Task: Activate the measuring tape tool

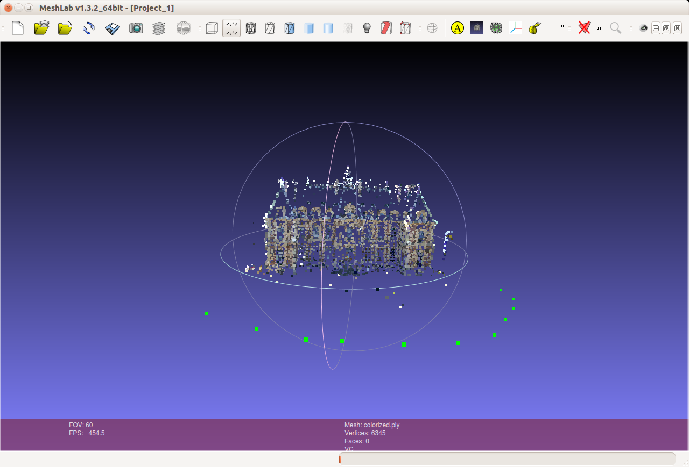Action: click(x=534, y=28)
